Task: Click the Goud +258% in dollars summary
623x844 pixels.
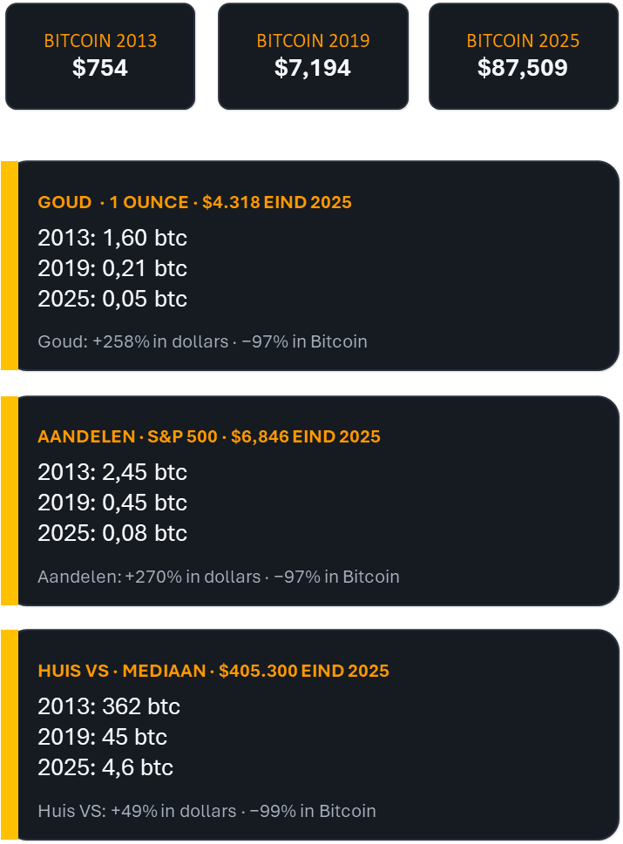Action: click(x=202, y=341)
